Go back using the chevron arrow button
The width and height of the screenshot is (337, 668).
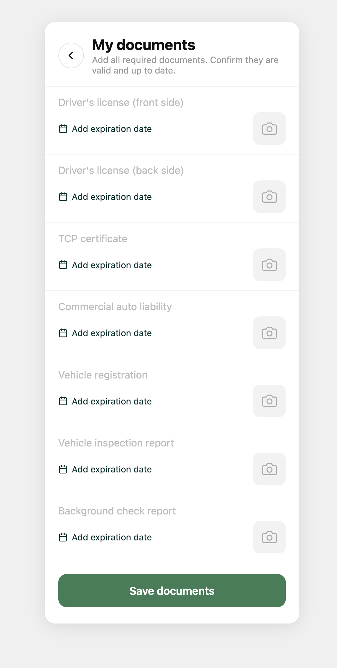[71, 55]
